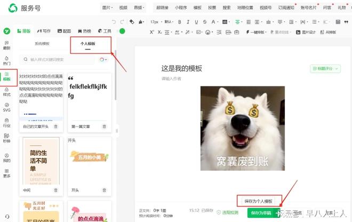Click the 请输入作者 author field

pos(171,78)
